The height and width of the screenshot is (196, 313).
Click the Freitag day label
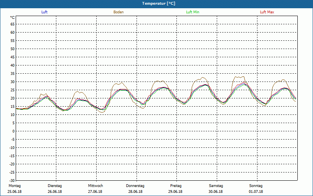point(176,186)
